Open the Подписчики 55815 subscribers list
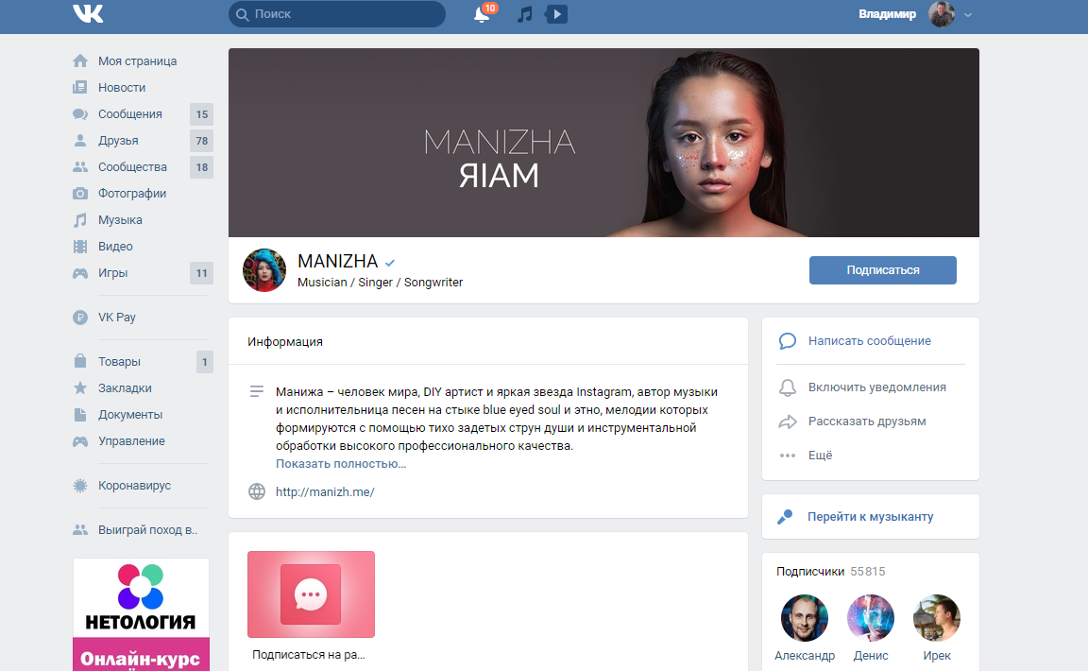Screen dimensions: 1088x671 (830, 572)
